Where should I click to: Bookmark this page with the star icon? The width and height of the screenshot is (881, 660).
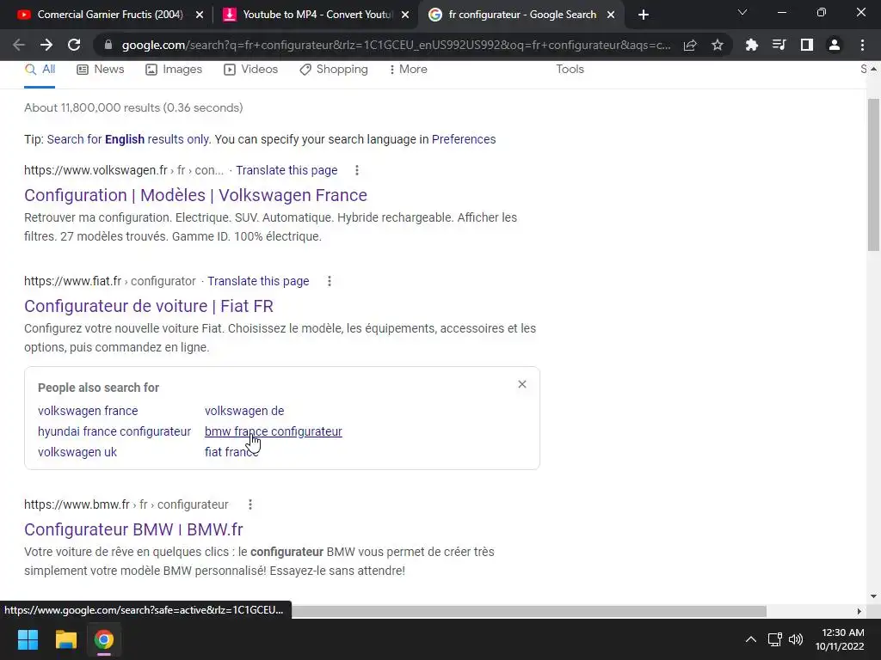718,45
